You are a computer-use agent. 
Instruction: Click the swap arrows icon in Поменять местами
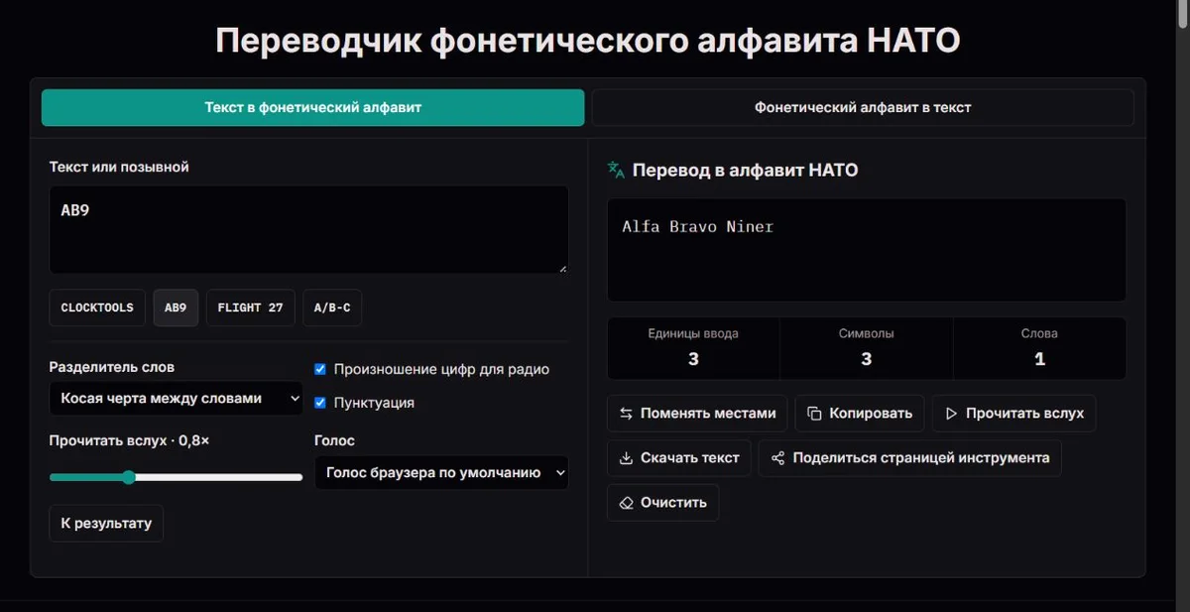626,414
